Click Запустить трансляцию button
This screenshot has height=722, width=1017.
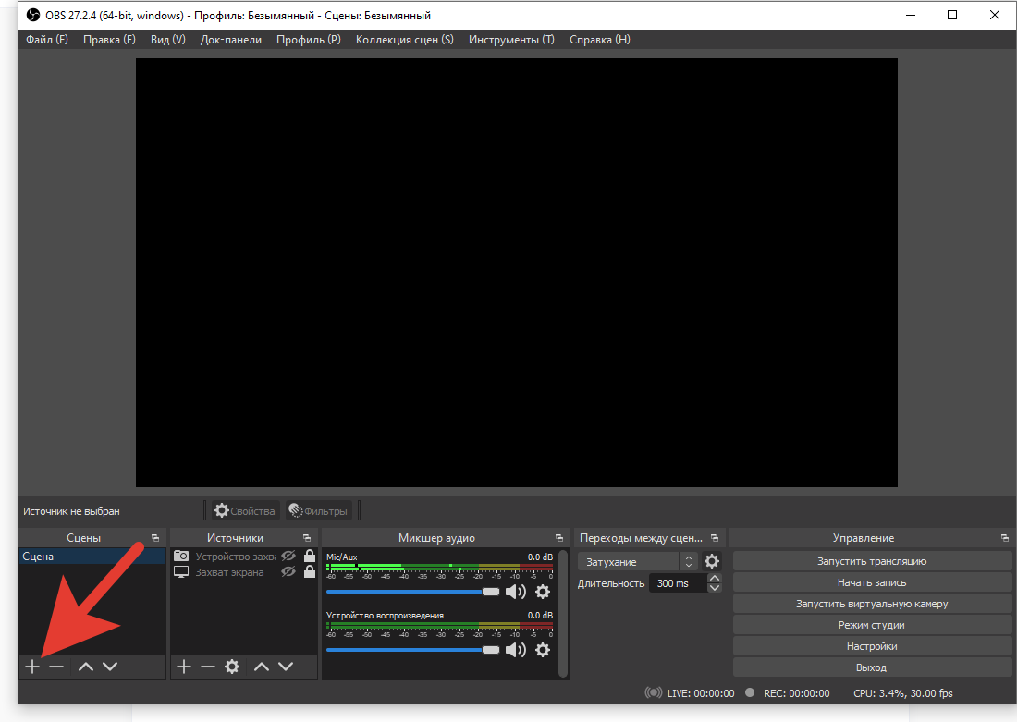click(x=871, y=561)
